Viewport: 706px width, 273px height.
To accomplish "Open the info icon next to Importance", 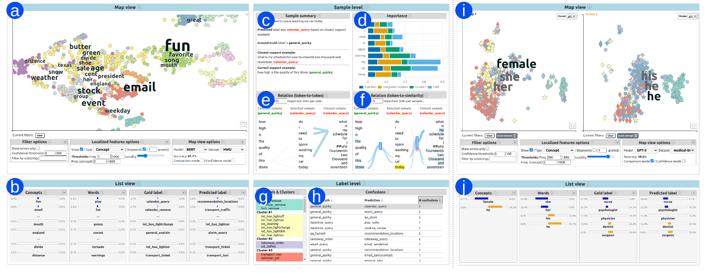I will (410, 16).
